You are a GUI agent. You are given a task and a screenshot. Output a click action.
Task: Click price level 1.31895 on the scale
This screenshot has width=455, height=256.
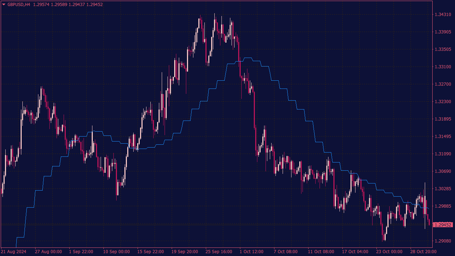(443, 119)
